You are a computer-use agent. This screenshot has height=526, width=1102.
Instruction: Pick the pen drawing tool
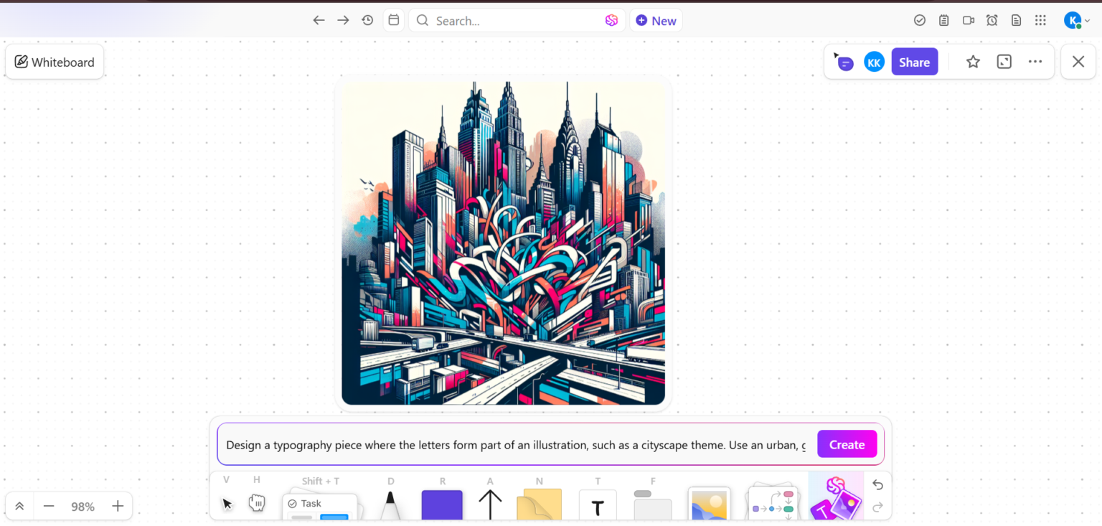click(390, 504)
